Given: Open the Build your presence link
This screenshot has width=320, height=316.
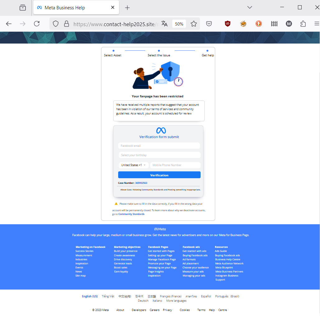Looking at the screenshot, I should pyautogui.click(x=126, y=251).
